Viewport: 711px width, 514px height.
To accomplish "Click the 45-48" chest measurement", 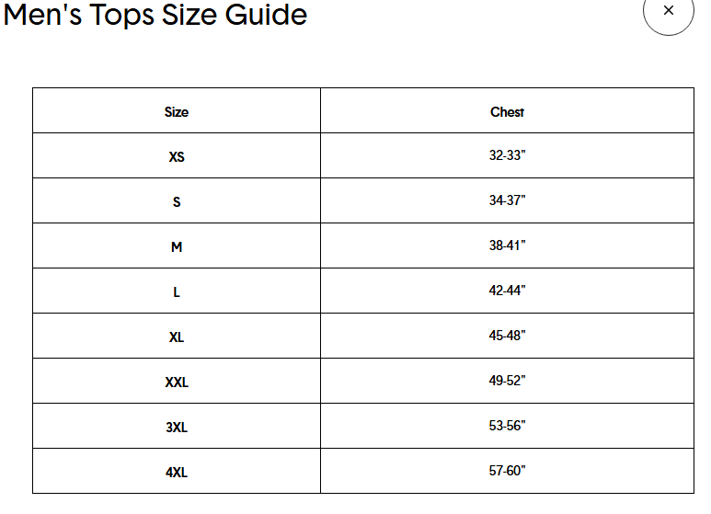I will click(507, 336).
